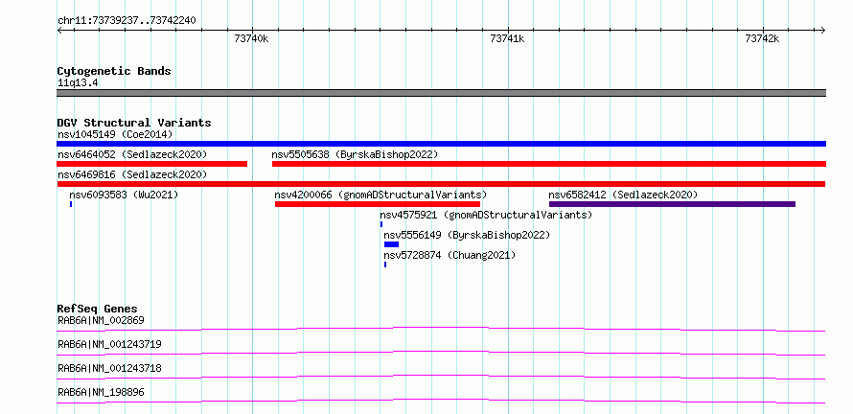Click the Cytogenetic Bands track title
The image size is (853, 414).
pos(114,71)
